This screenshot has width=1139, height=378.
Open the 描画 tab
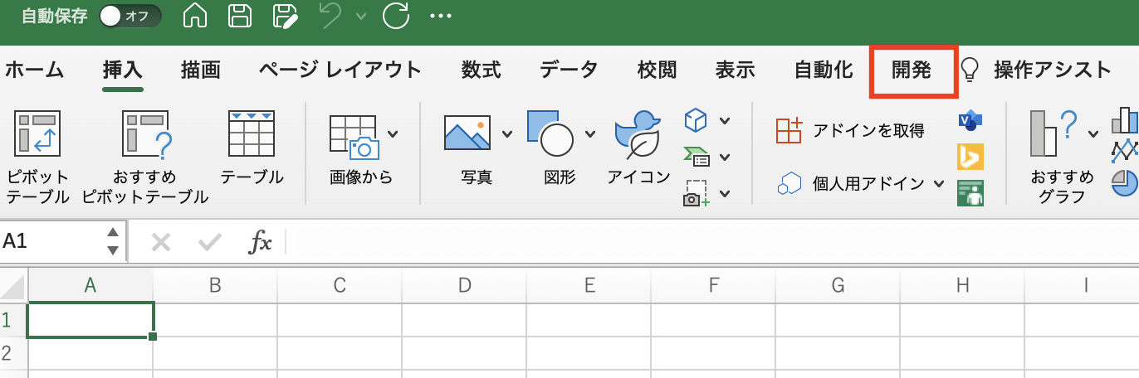[200, 70]
